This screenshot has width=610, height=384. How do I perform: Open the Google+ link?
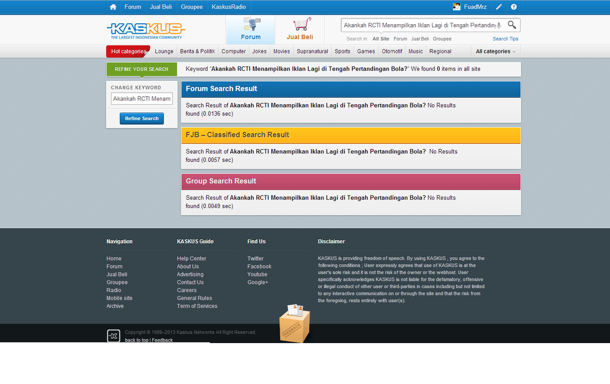click(x=258, y=283)
